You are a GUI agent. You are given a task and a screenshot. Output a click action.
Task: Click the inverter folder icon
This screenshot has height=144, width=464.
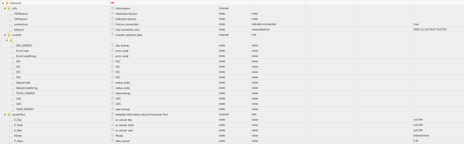click(x=10, y=35)
